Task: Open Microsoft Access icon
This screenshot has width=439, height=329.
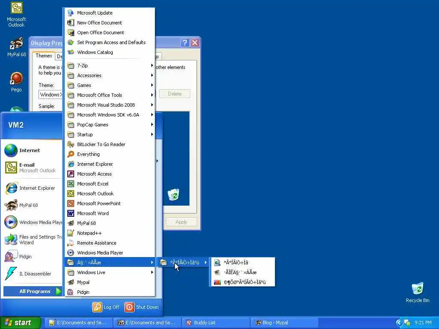Action: 71,174
